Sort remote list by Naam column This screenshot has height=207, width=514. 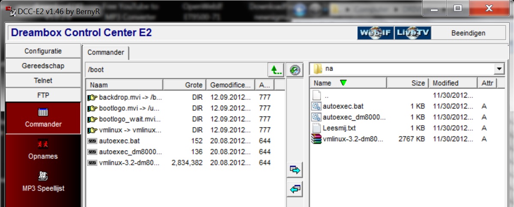pos(125,85)
